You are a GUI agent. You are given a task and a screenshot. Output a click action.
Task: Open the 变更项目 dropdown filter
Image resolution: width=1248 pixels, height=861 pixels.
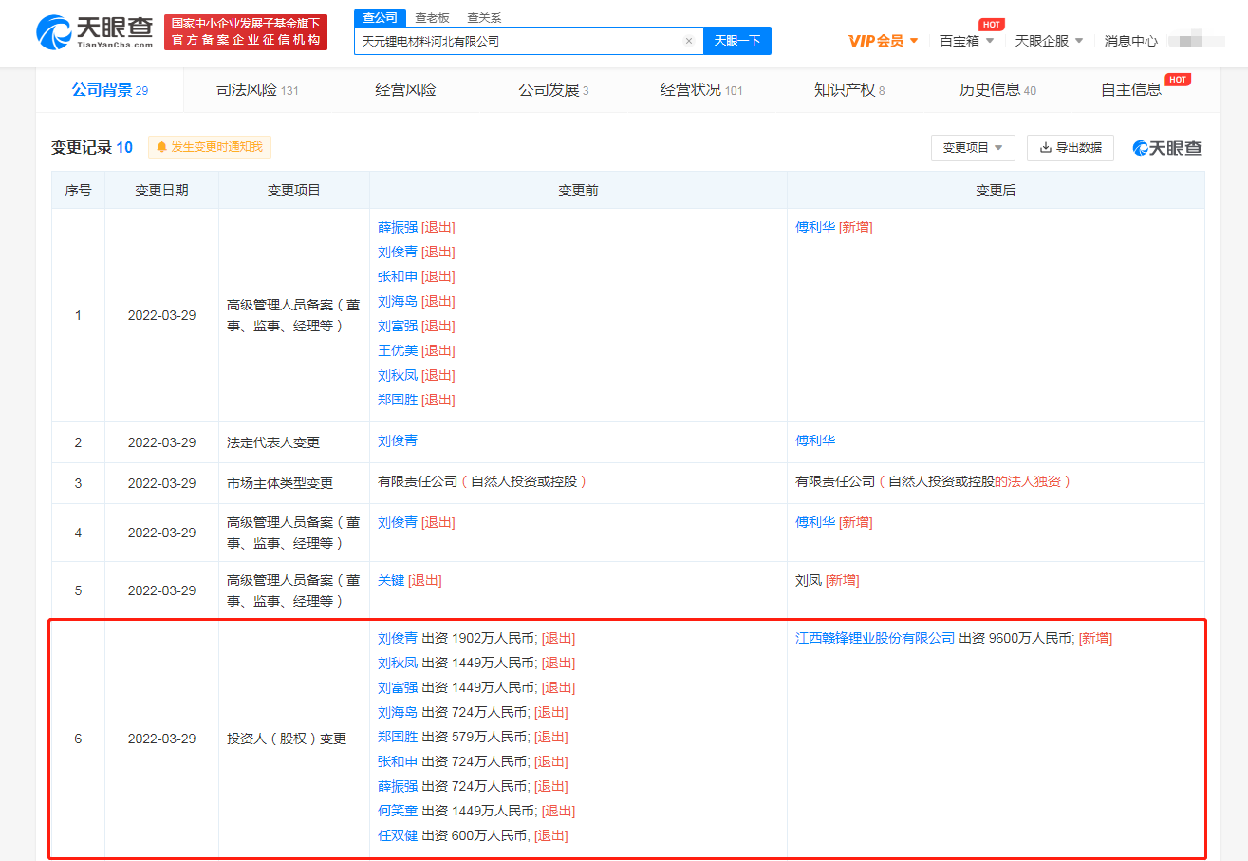click(x=973, y=148)
